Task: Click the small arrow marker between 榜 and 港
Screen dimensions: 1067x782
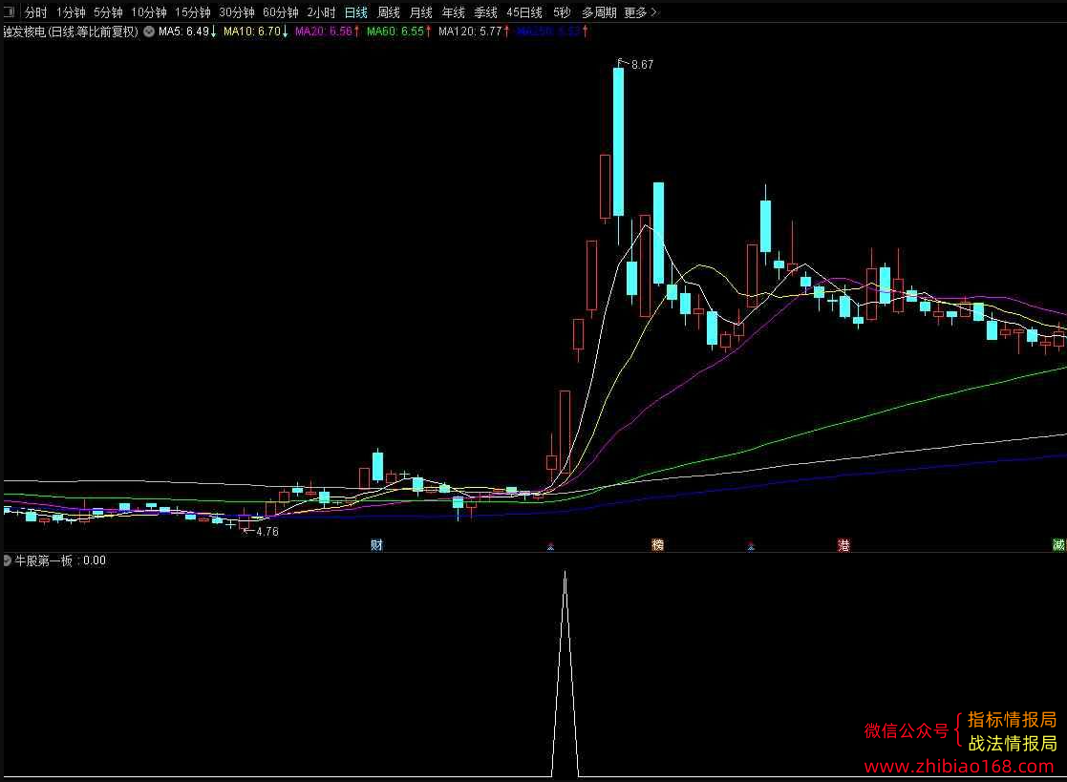Action: click(751, 546)
